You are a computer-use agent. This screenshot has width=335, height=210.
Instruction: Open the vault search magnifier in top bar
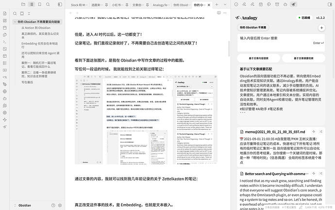pos(48,4)
